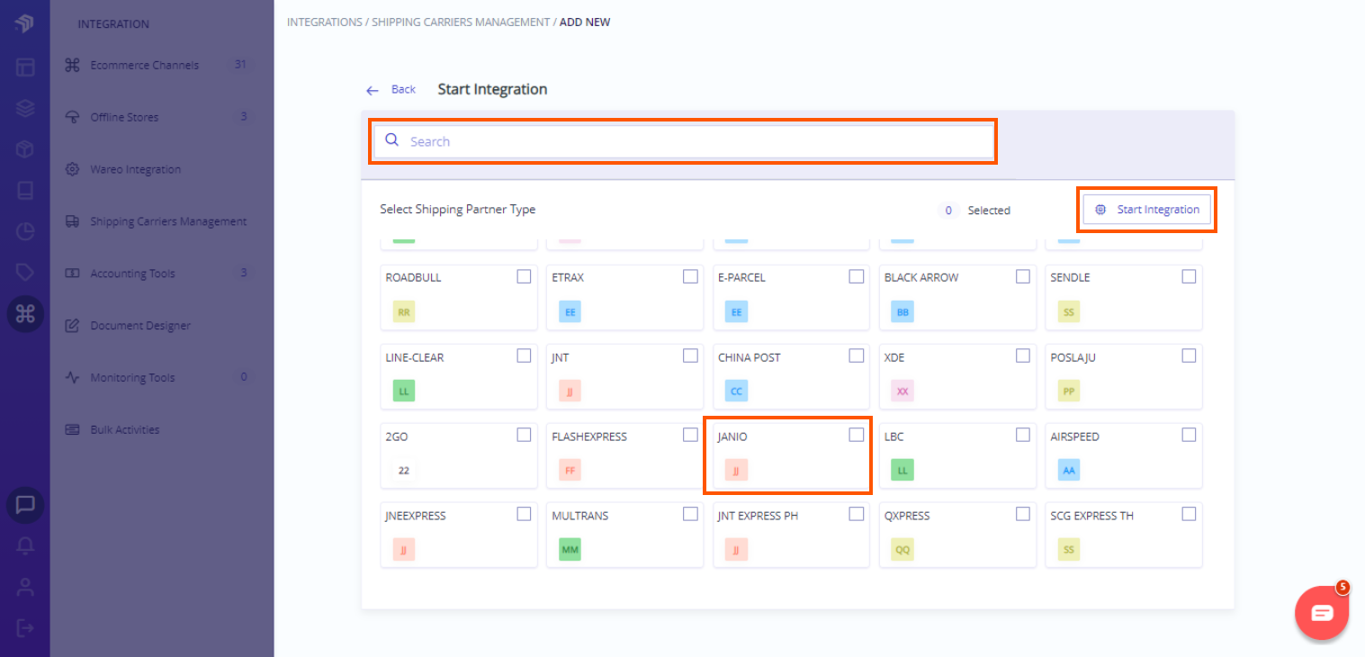Click the MULTRANS carrier name
This screenshot has width=1365, height=657.
[x=579, y=516]
